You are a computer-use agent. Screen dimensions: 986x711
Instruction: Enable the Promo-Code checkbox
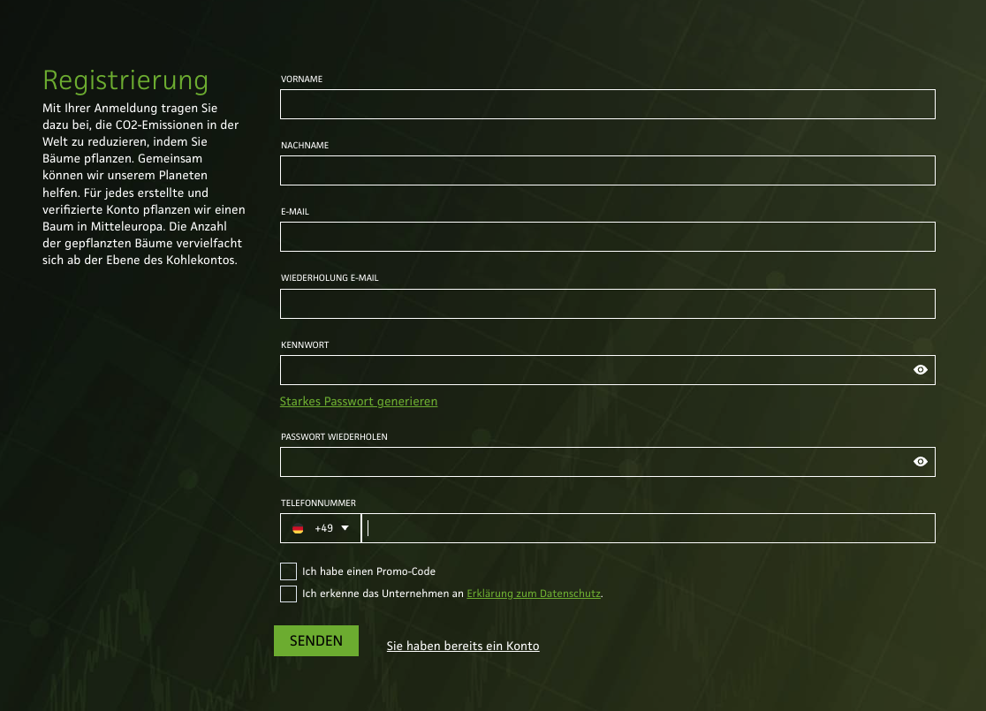point(288,571)
